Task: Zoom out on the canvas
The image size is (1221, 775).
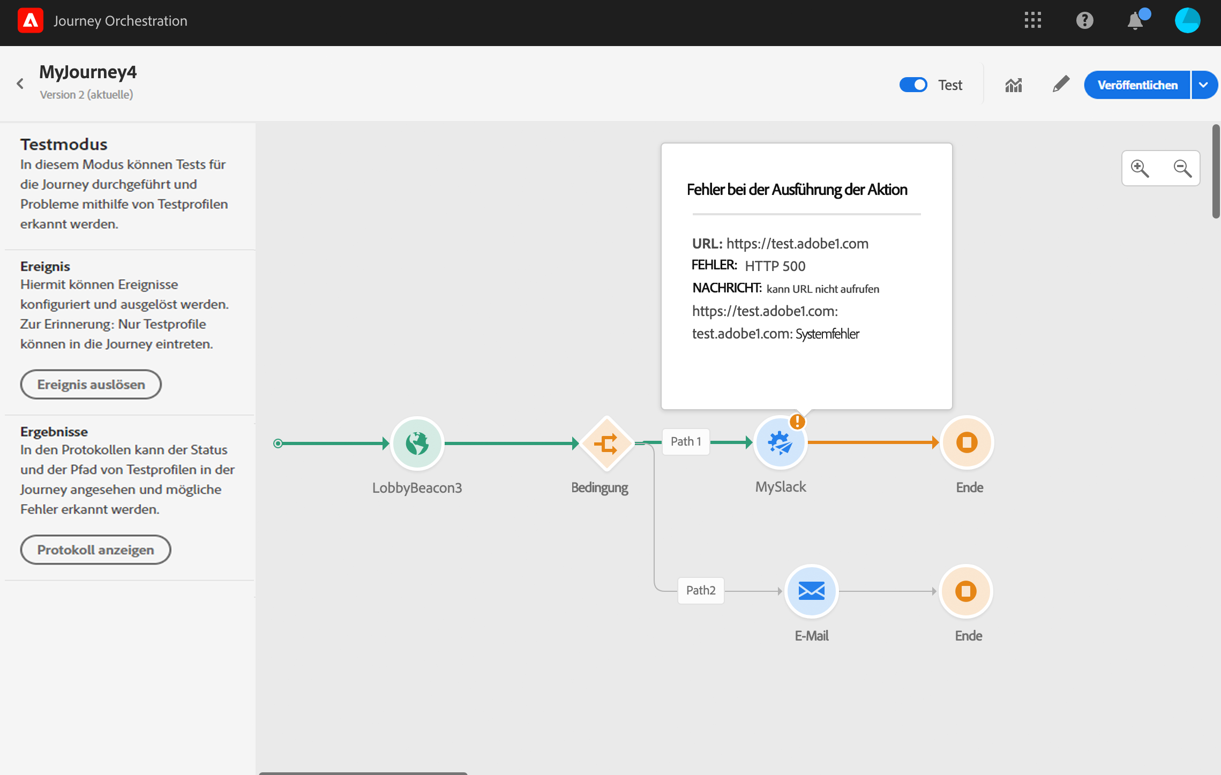Action: pyautogui.click(x=1182, y=169)
